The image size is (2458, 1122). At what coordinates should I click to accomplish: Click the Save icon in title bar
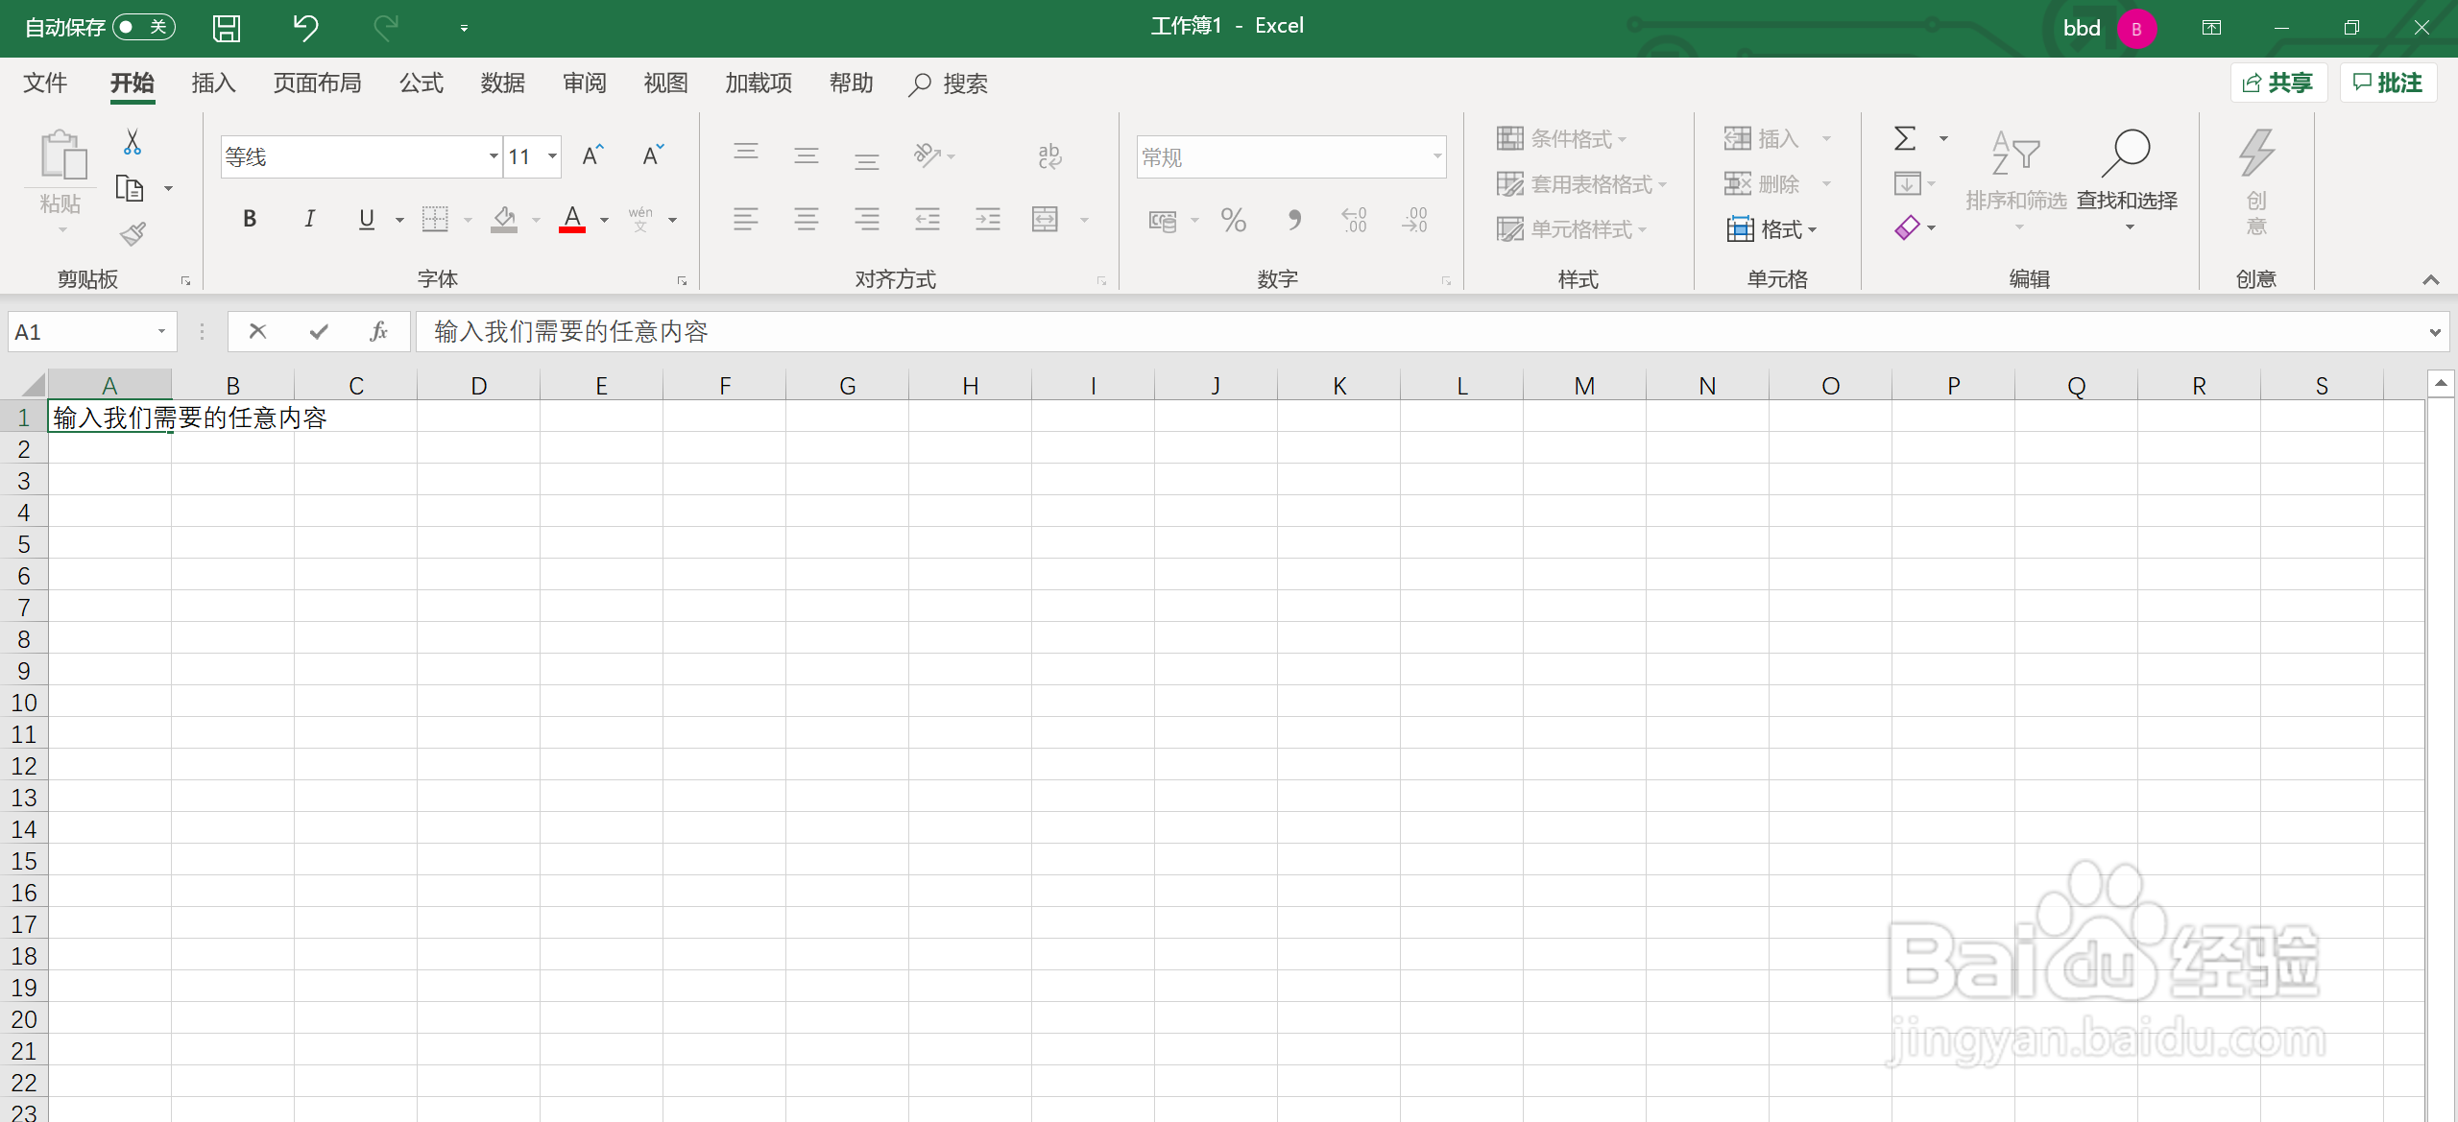[227, 28]
